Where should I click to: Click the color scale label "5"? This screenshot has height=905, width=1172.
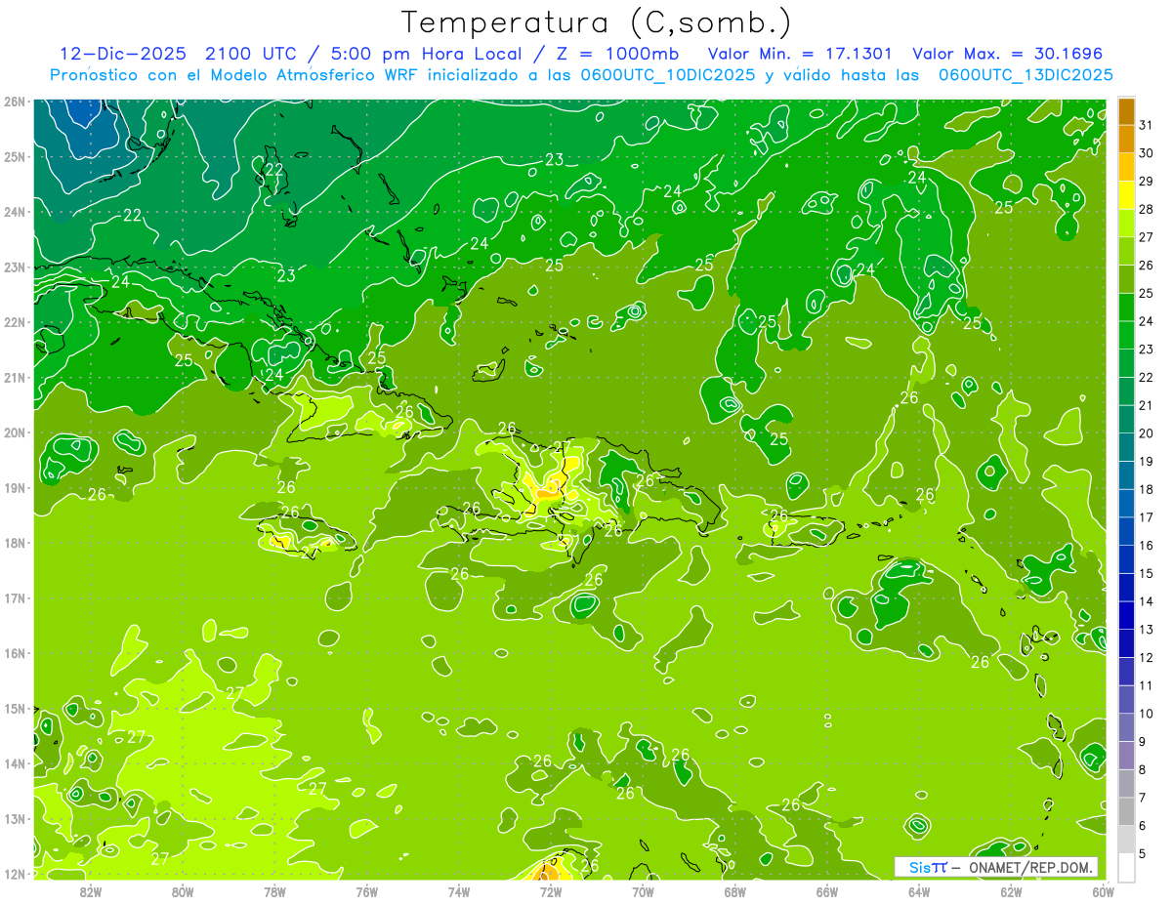(x=1143, y=854)
